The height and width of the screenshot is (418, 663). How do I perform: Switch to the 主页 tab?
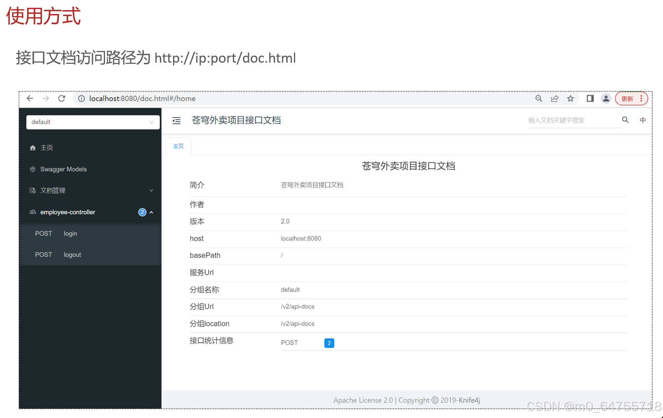coord(178,146)
